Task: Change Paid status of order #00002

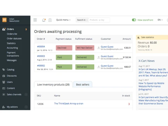Action: 64,67
